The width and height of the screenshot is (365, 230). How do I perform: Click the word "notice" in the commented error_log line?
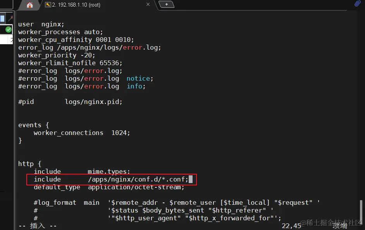point(138,78)
